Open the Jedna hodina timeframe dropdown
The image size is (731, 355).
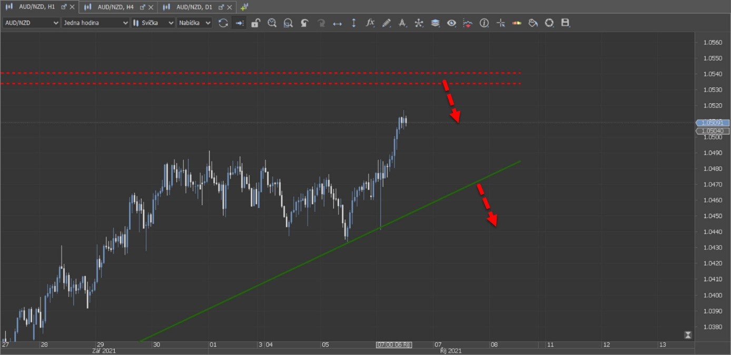pos(95,23)
